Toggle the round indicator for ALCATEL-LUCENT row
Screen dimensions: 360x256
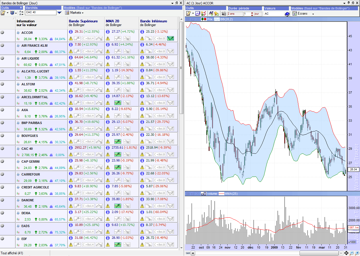point(2,71)
